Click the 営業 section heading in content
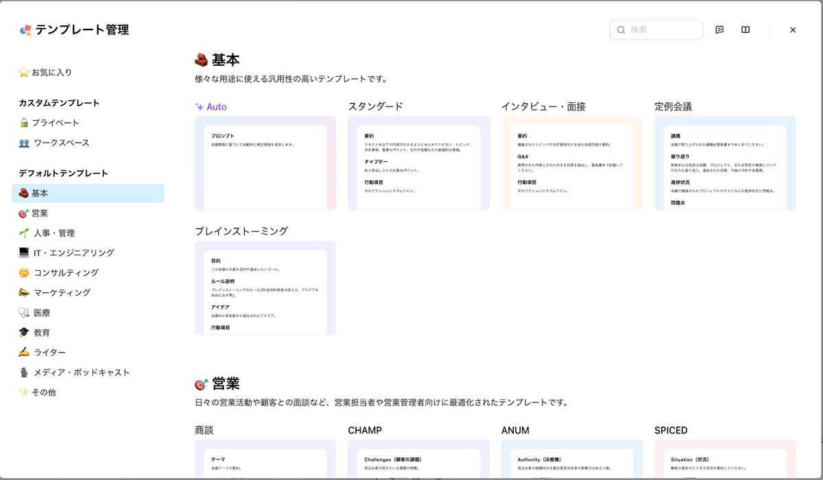The height and width of the screenshot is (480, 823). tap(217, 383)
